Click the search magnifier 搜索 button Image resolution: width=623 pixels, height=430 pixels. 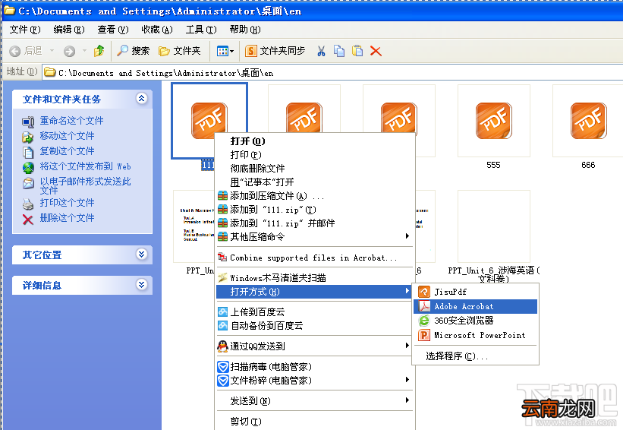(133, 50)
